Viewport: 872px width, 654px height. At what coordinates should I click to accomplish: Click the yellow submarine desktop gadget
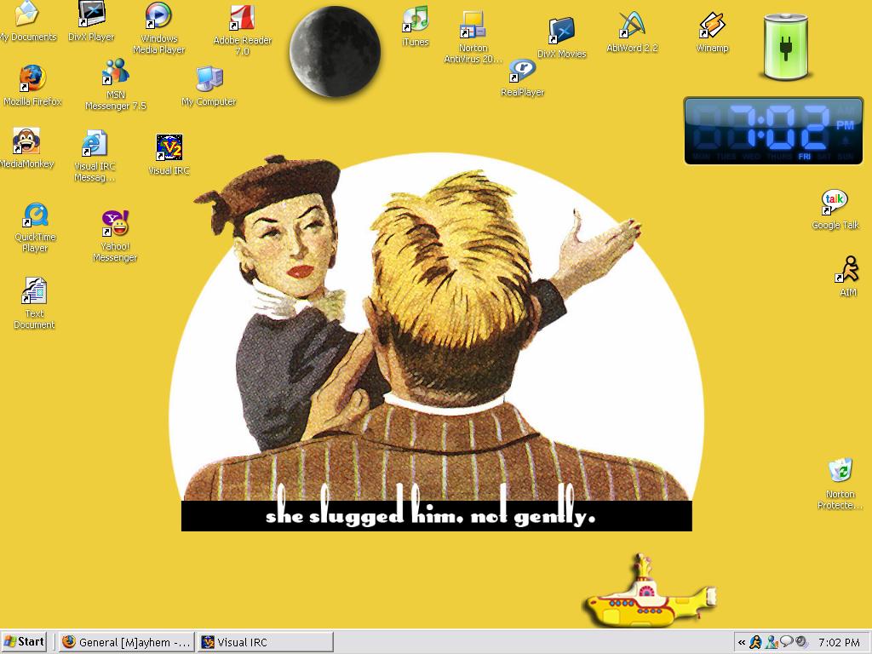[650, 589]
